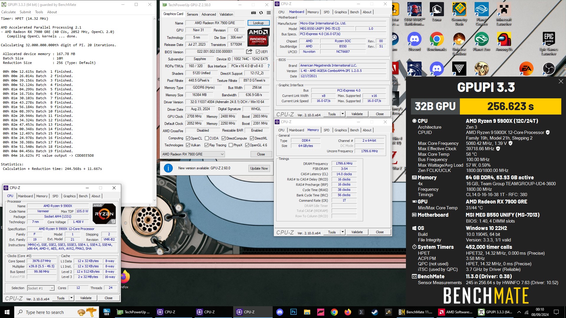Viewport: 566px width, 318px height.
Task: Click Close button in GPU-Z window
Action: [261, 154]
